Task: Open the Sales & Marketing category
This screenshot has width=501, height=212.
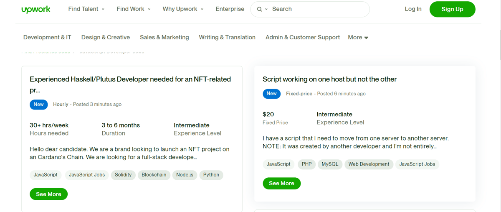Action: (164, 38)
